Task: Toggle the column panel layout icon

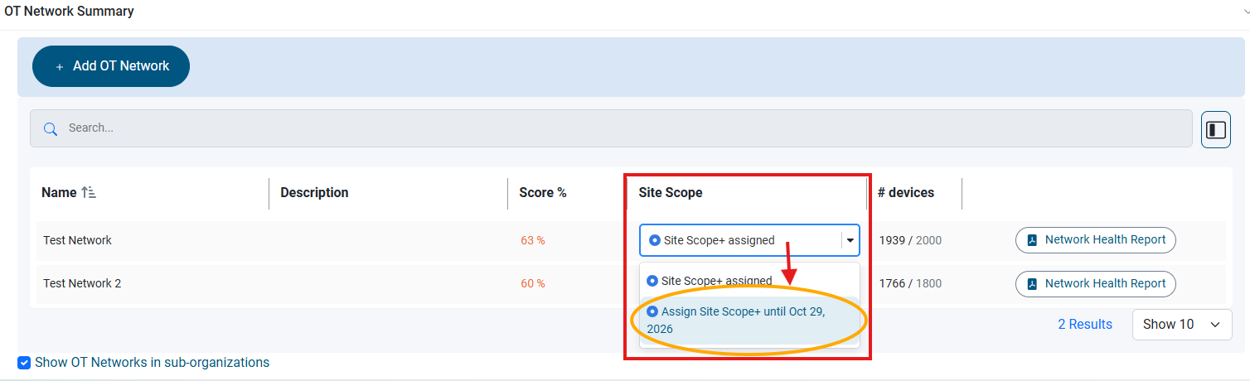Action: coord(1216,129)
